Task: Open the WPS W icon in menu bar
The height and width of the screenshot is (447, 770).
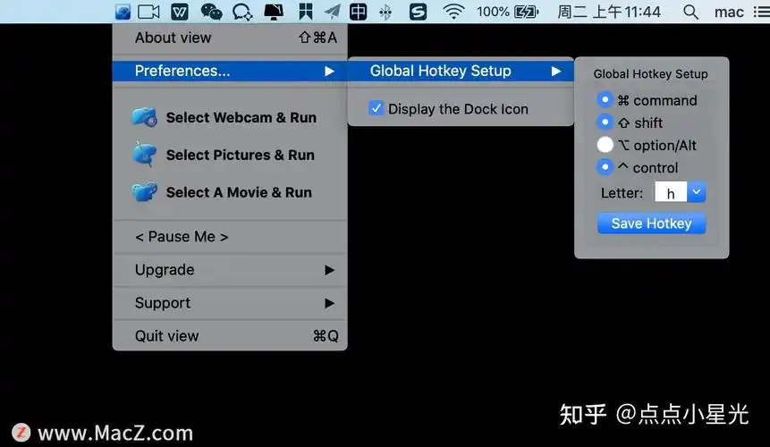Action: pyautogui.click(x=179, y=12)
